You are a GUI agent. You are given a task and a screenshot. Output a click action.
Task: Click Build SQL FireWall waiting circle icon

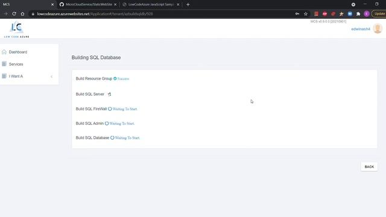[x=110, y=108]
